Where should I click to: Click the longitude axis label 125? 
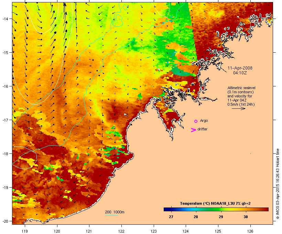[218, 231]
